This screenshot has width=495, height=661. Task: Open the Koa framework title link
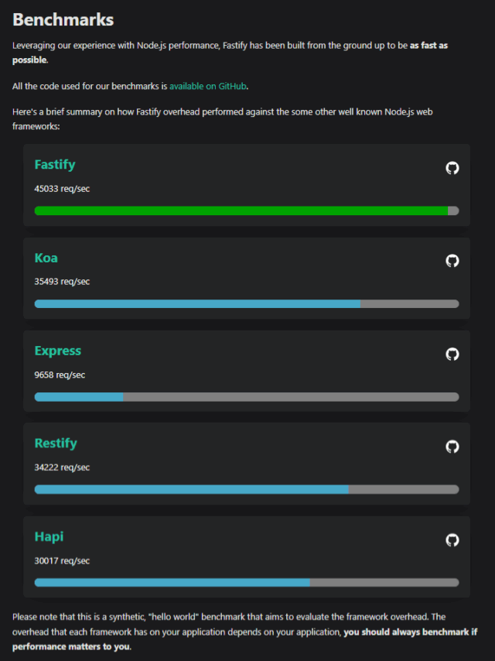click(x=46, y=258)
